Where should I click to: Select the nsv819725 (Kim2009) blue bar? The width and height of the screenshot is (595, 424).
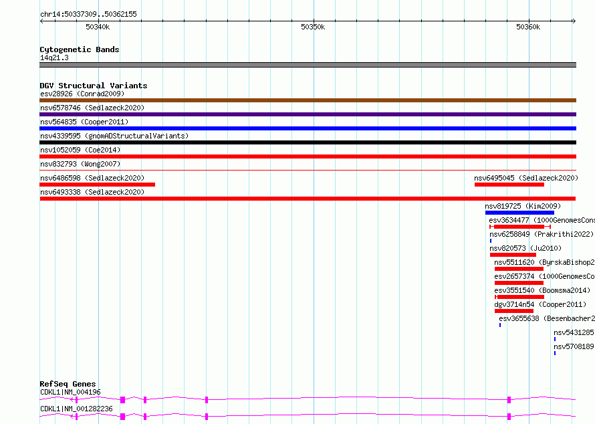tap(519, 213)
